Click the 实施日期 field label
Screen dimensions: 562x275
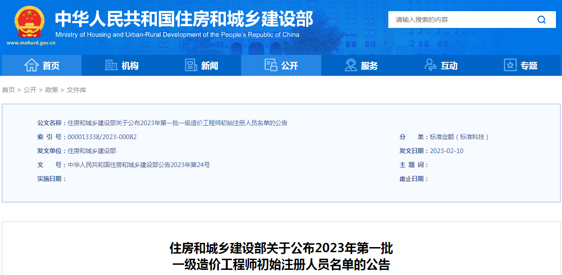click(x=52, y=179)
